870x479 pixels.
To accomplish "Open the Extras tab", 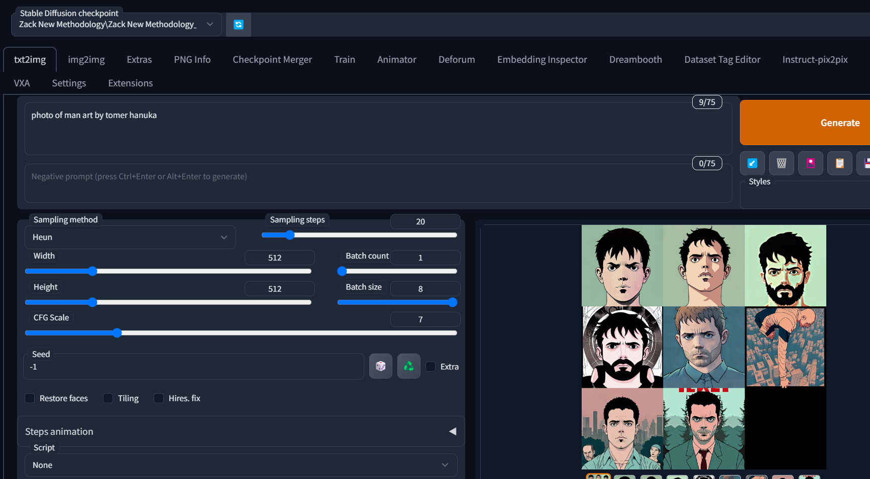I will coord(139,60).
